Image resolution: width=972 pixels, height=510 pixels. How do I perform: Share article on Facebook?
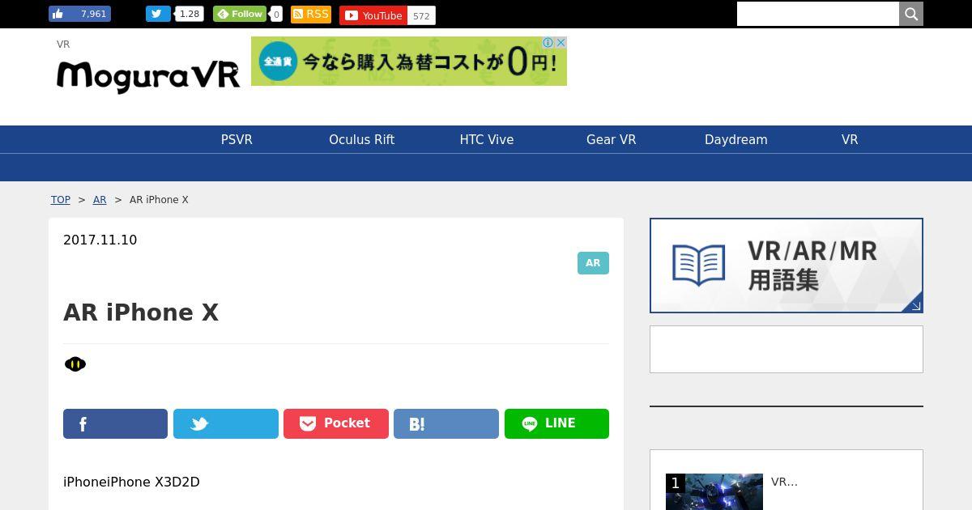point(115,424)
